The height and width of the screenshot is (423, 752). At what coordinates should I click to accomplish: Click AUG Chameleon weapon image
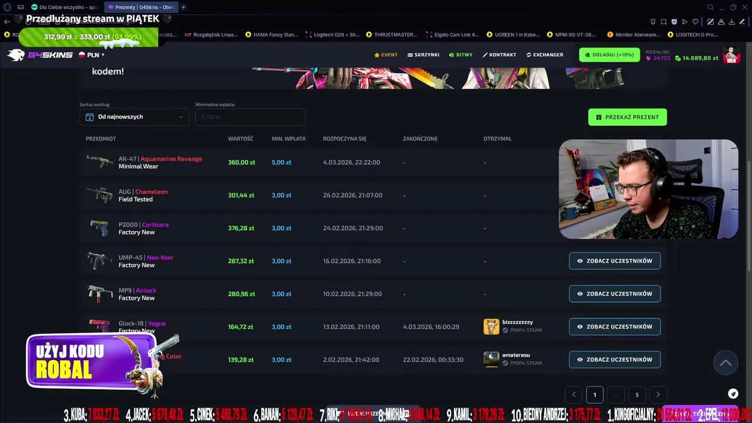99,195
